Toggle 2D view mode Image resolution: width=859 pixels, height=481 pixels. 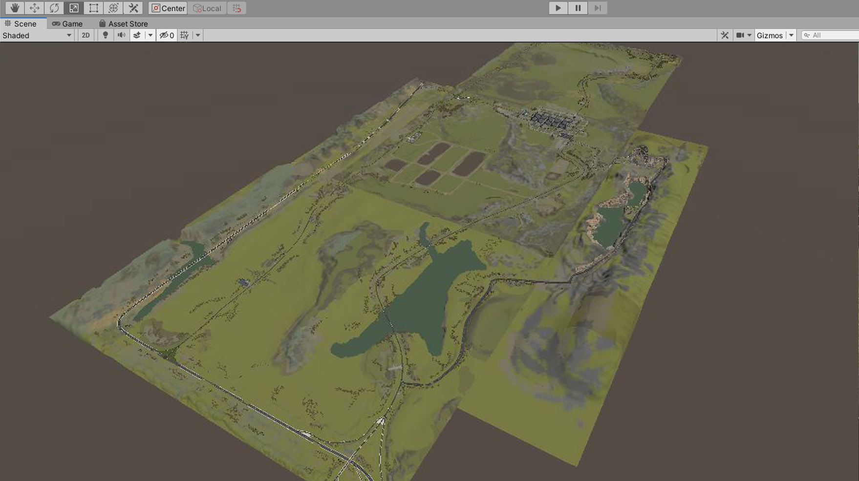pos(86,35)
